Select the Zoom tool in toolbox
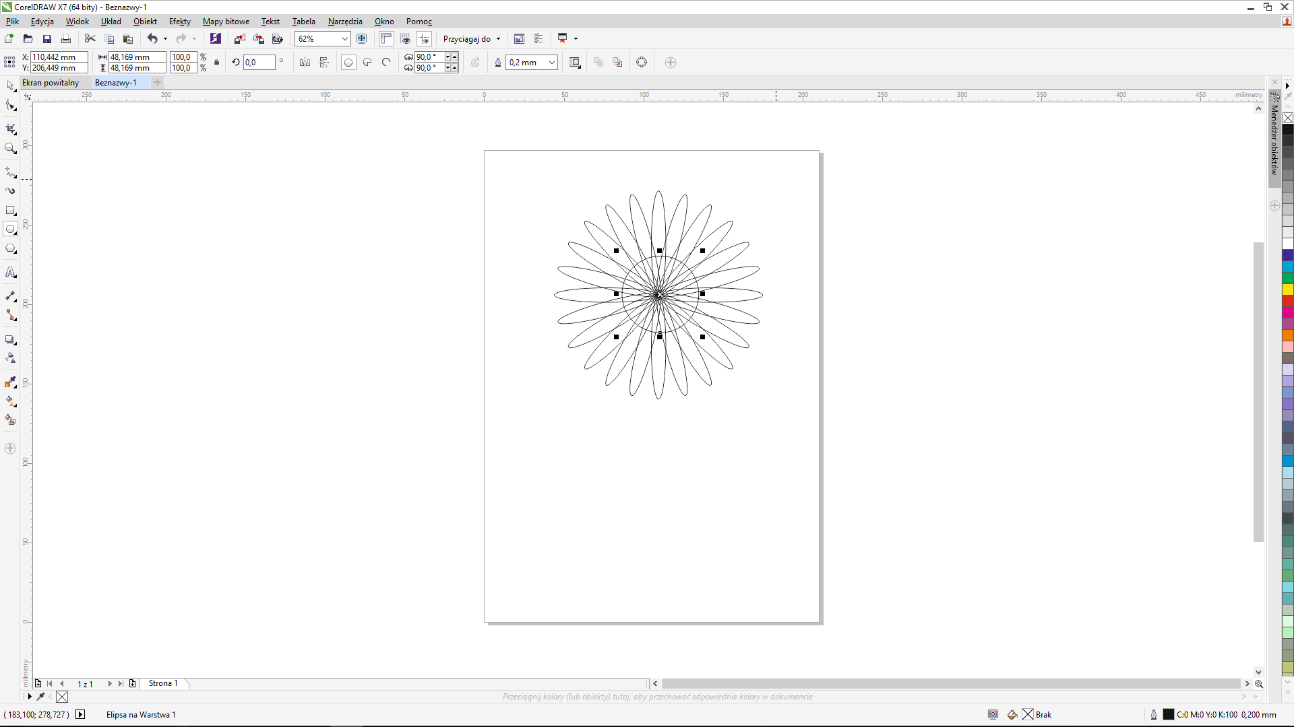 coord(10,148)
